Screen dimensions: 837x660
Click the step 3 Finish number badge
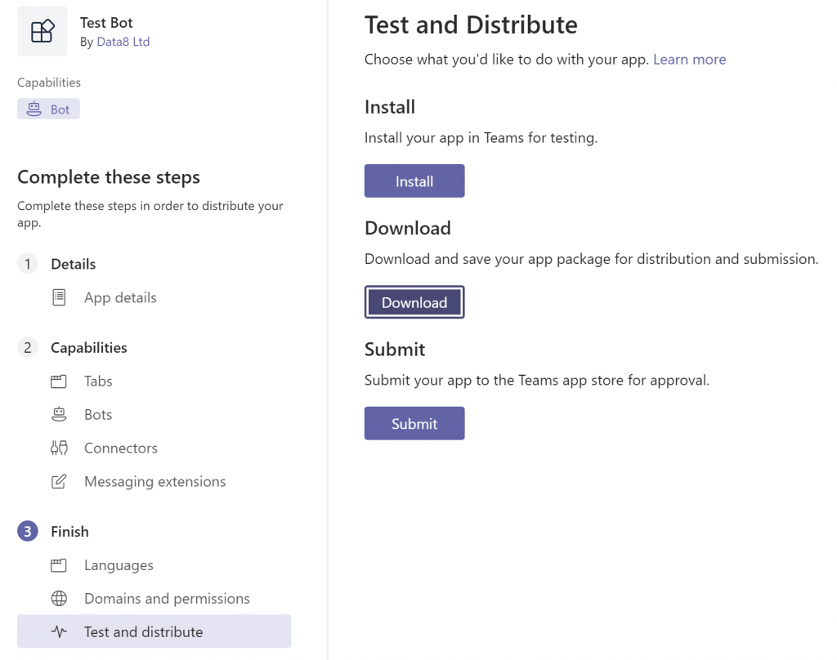coord(28,532)
